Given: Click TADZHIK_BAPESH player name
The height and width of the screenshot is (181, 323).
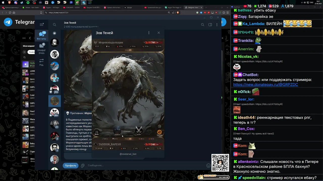Looking at the screenshot, I should tap(110, 144).
